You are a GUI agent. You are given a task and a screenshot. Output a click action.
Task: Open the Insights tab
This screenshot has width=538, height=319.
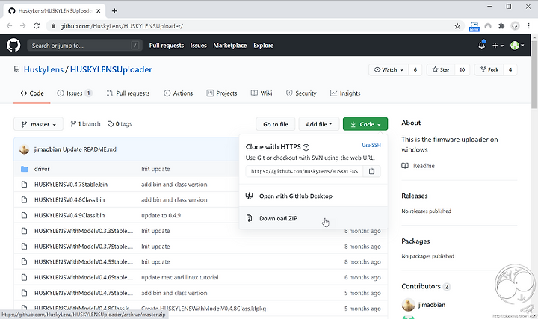[345, 93]
